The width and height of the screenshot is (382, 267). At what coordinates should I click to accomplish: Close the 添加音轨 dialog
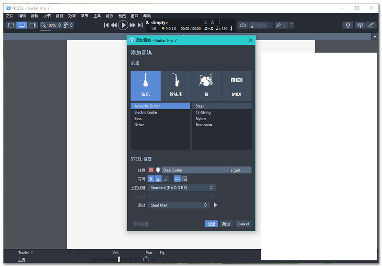251,40
